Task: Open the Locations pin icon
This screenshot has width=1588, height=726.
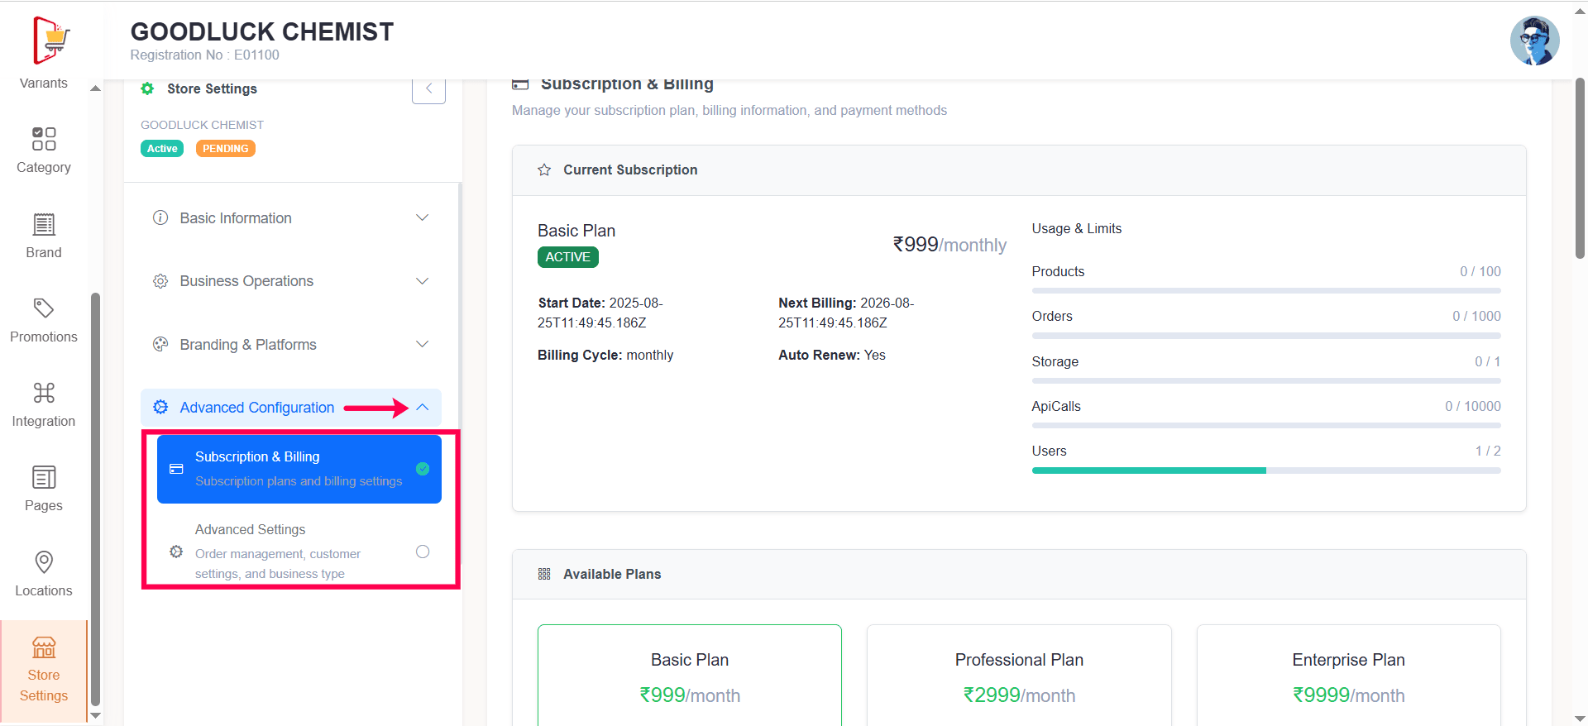Action: (x=44, y=562)
